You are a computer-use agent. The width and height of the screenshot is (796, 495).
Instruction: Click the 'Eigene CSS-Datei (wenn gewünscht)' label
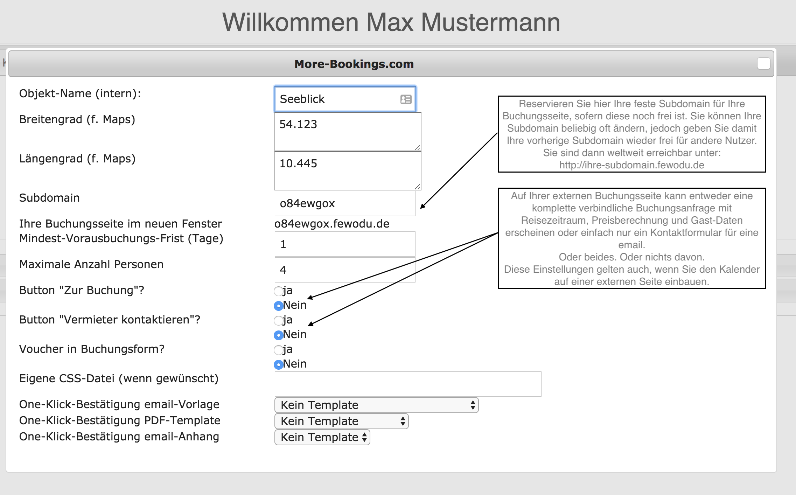pos(119,378)
